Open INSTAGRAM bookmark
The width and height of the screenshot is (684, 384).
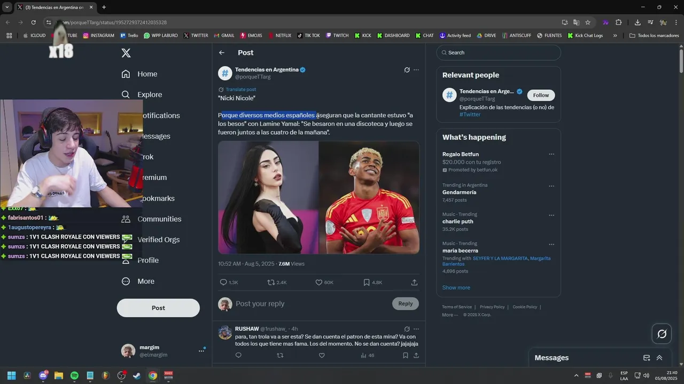click(98, 36)
